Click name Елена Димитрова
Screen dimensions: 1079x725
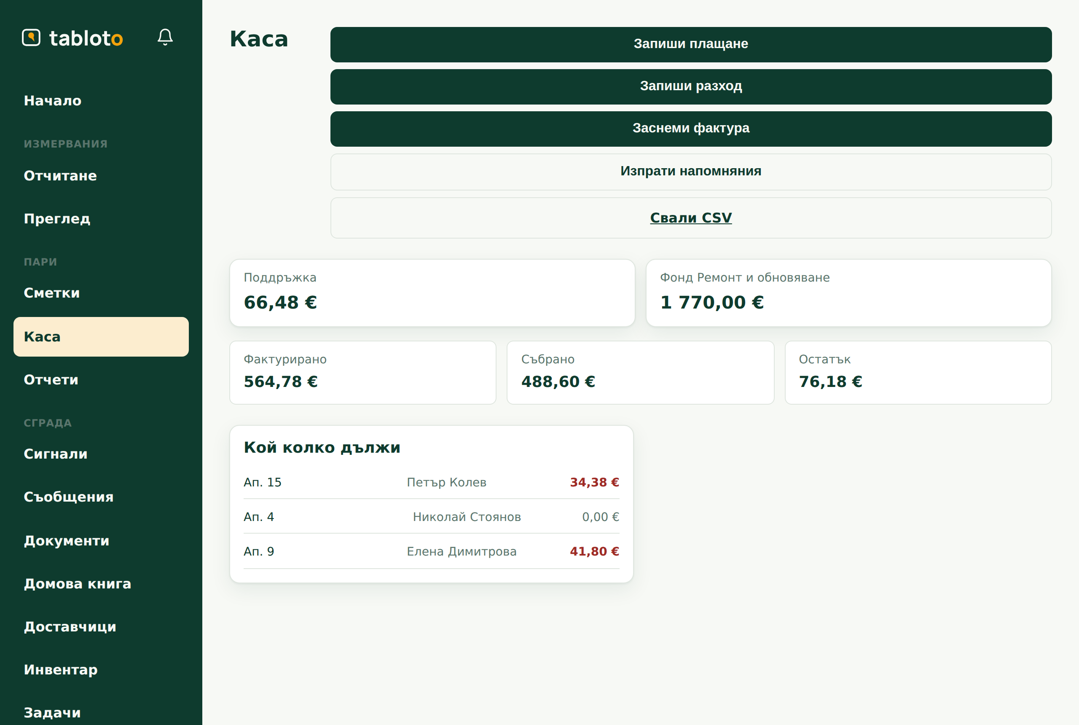[x=462, y=552]
